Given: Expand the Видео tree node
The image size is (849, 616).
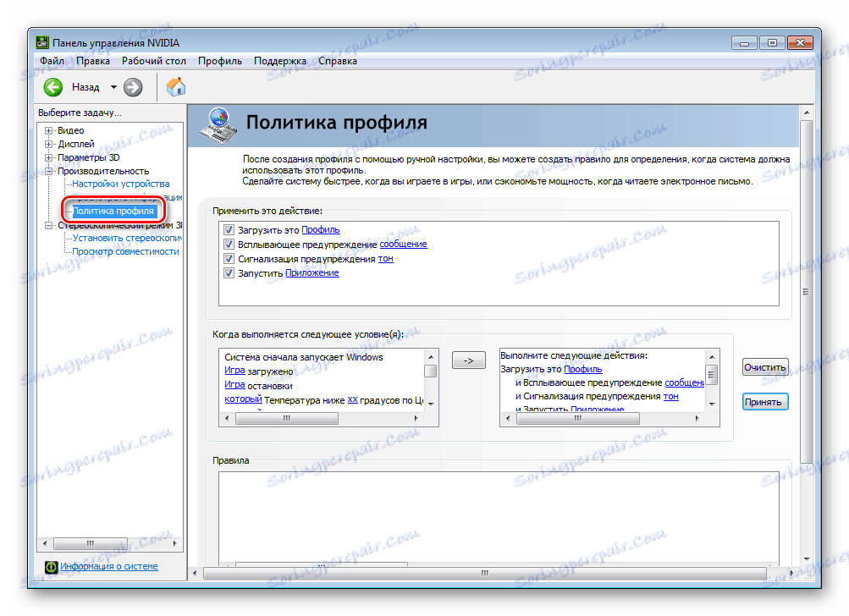Looking at the screenshot, I should pyautogui.click(x=49, y=130).
